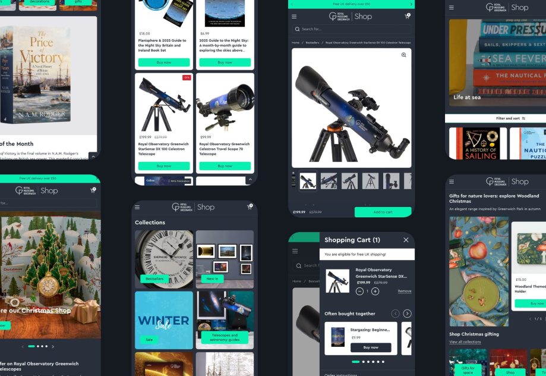Click the Royal Museums Greenwich logo on the Collections page
Viewport: 546px width, 376px height.
point(182,207)
